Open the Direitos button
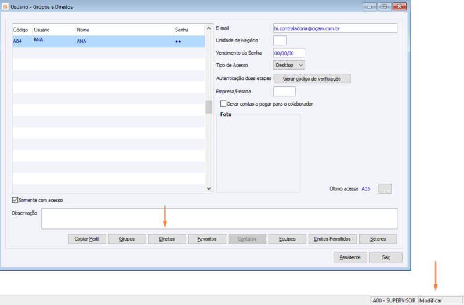464x305 pixels. (x=167, y=239)
